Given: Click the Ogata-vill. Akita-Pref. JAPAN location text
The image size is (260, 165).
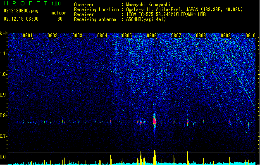Looking at the screenshot, I should point(184,9).
